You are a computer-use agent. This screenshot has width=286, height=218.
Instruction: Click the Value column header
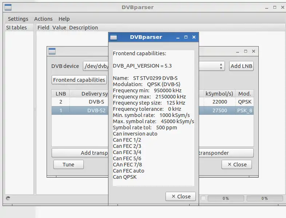click(x=59, y=28)
